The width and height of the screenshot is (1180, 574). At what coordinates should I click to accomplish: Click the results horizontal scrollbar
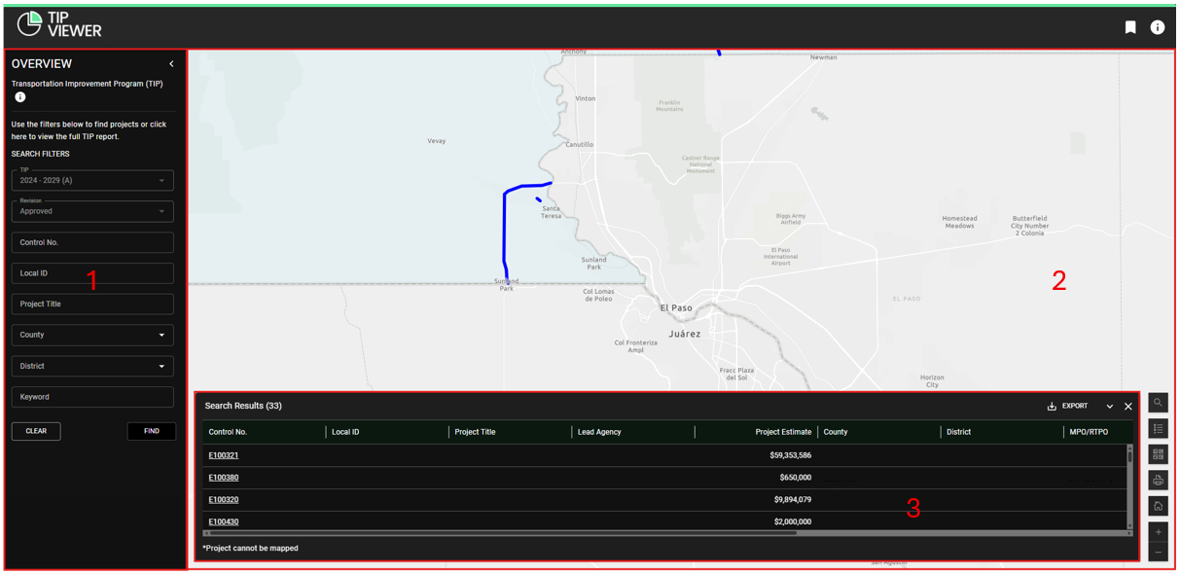(x=504, y=533)
